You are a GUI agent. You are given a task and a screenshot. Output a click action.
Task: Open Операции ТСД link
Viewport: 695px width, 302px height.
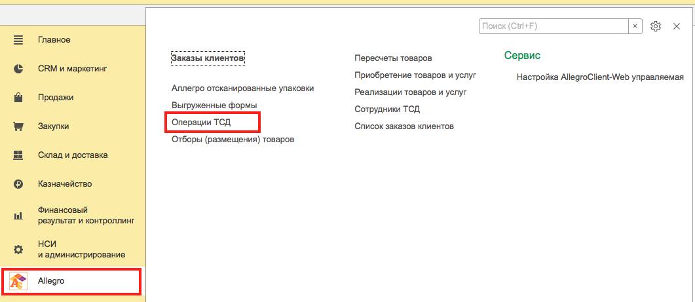point(201,123)
